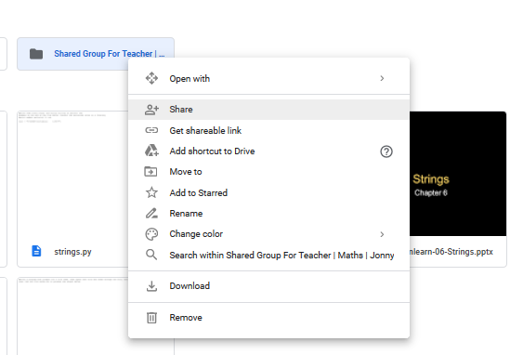This screenshot has width=510, height=355.
Task: Open the Change color entry
Action: pos(269,234)
